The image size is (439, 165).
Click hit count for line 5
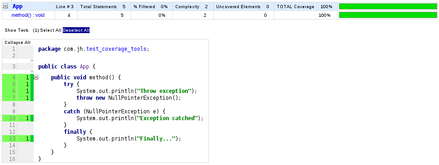[27, 84]
